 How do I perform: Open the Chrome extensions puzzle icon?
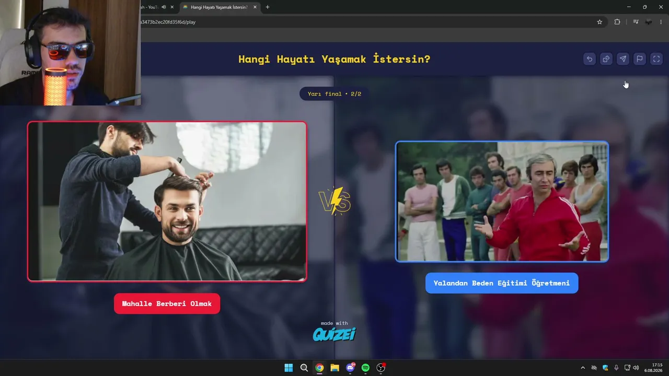tap(617, 22)
